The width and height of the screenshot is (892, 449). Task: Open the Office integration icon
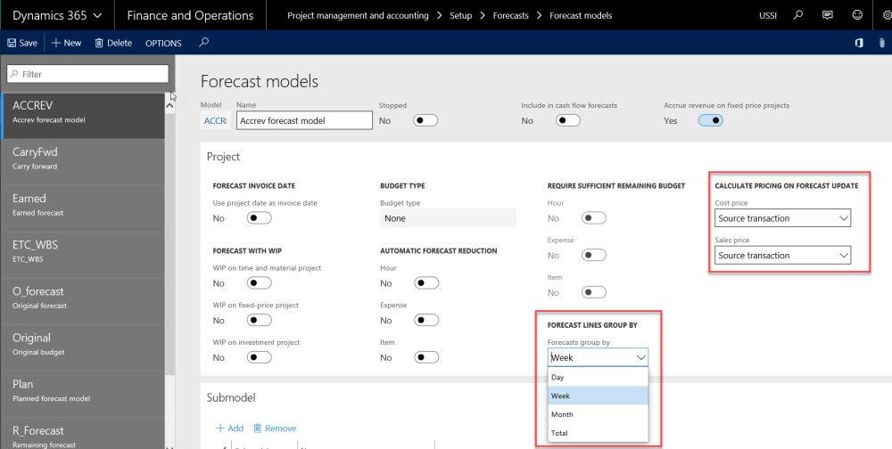pos(859,43)
